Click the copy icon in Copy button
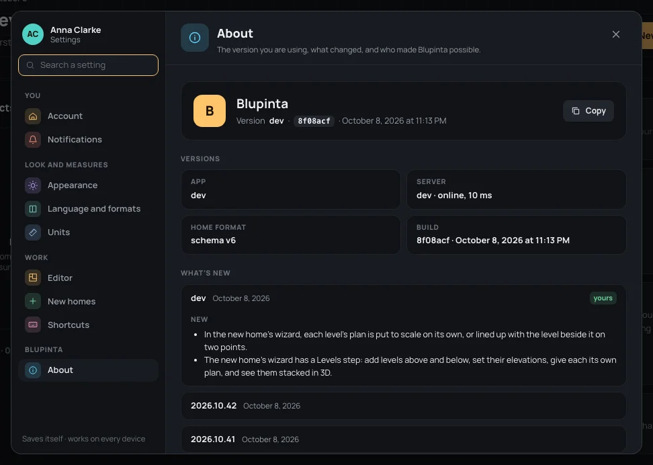Screen dimensions: 653x465 pyautogui.click(x=576, y=111)
